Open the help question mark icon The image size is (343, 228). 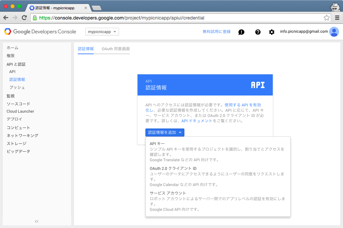coord(258,32)
